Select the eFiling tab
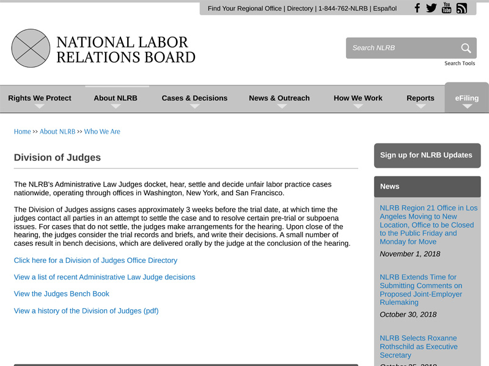Image resolution: width=489 pixels, height=366 pixels. tap(467, 98)
